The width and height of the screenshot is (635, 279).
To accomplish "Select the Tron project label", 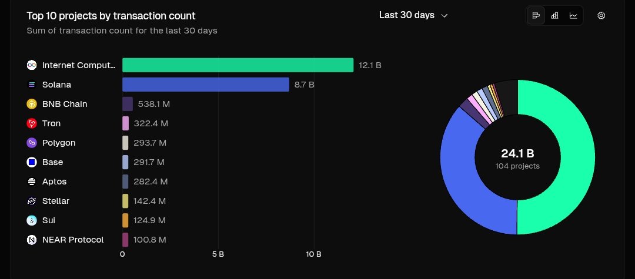I will (x=51, y=123).
